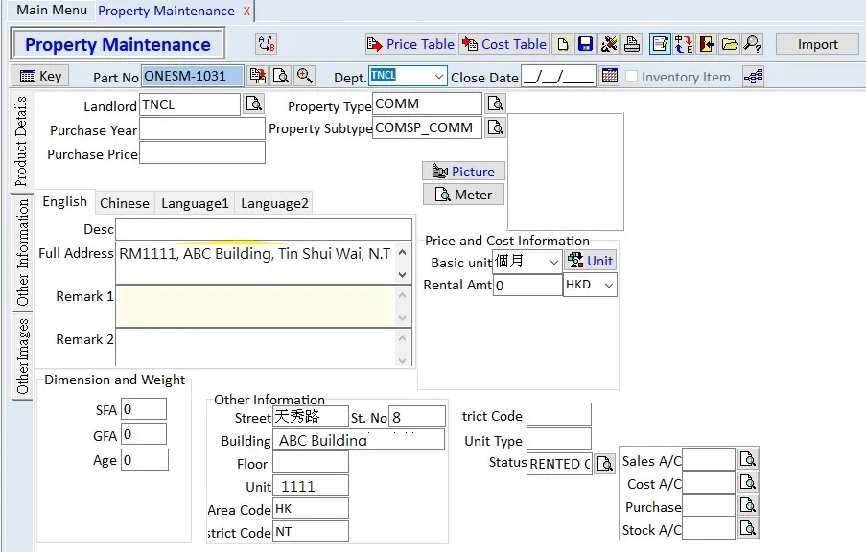Image resolution: width=866 pixels, height=552 pixels.
Task: Click the Save floppy disk icon
Action: (585, 44)
